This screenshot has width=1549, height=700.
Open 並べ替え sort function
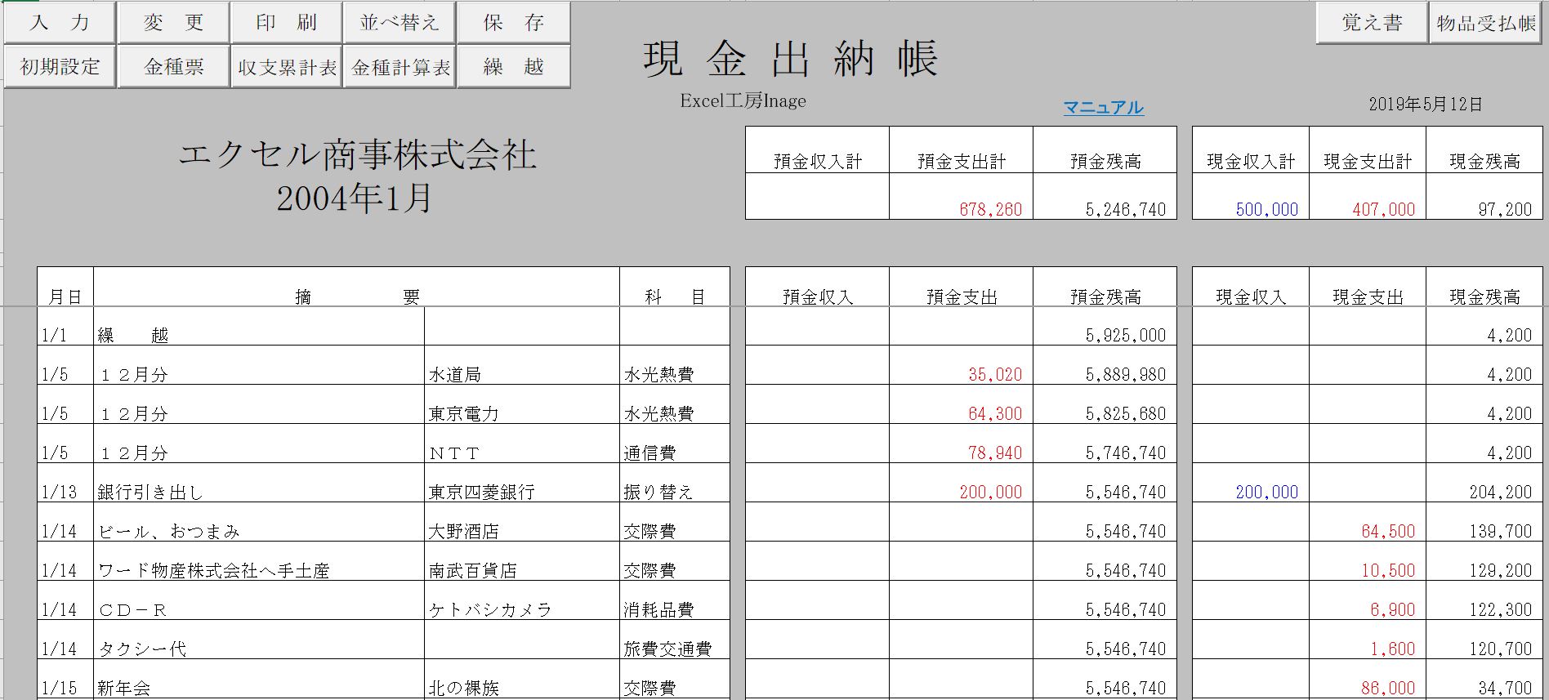(x=400, y=23)
